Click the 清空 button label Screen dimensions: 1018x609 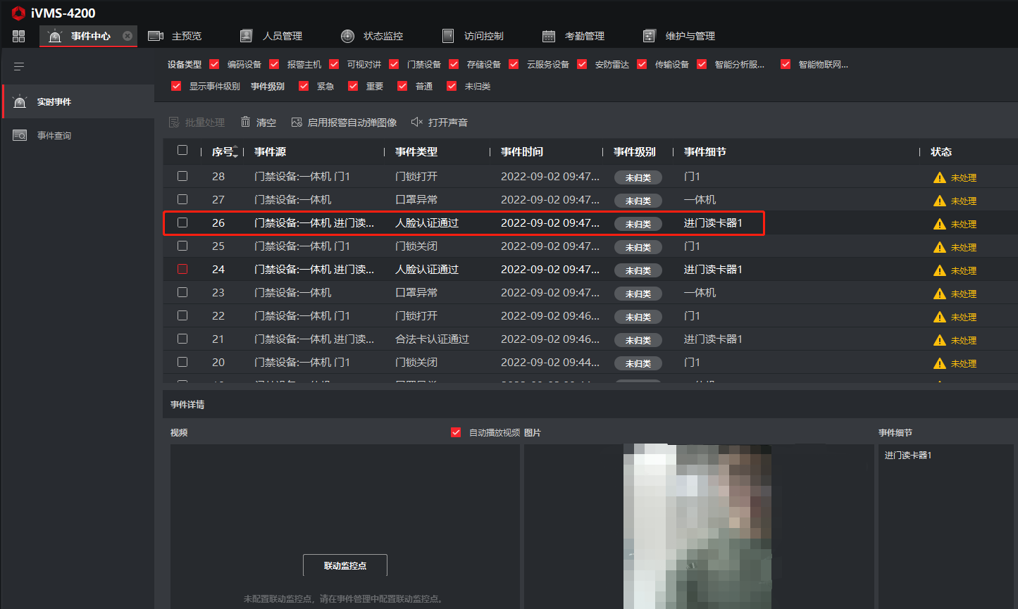pyautogui.click(x=266, y=123)
